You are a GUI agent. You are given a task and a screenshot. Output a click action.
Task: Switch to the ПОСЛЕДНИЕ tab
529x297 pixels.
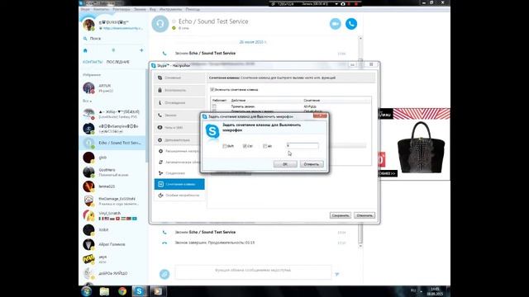coord(117,62)
